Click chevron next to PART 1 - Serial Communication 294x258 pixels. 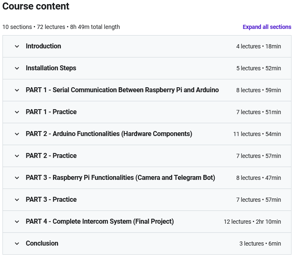pyautogui.click(x=17, y=90)
